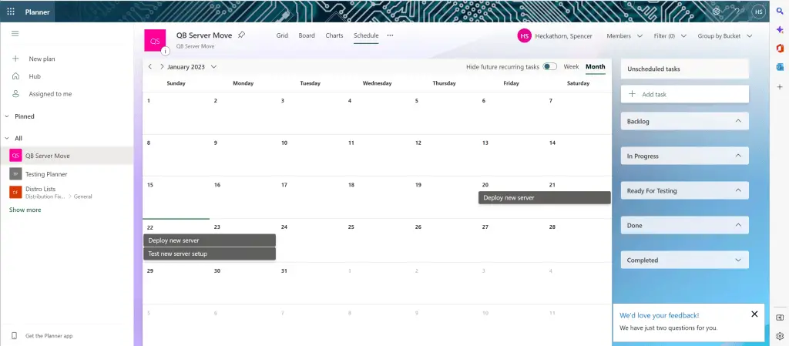Open Deploy new server task on the 22nd
The height and width of the screenshot is (346, 789).
(210, 240)
